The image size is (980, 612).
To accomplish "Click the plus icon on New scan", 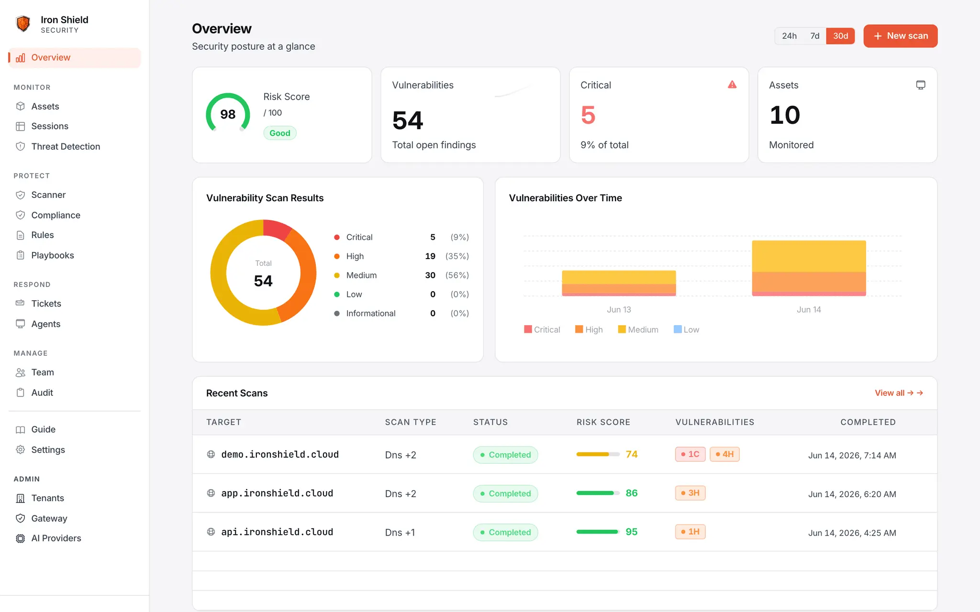I will 878,36.
